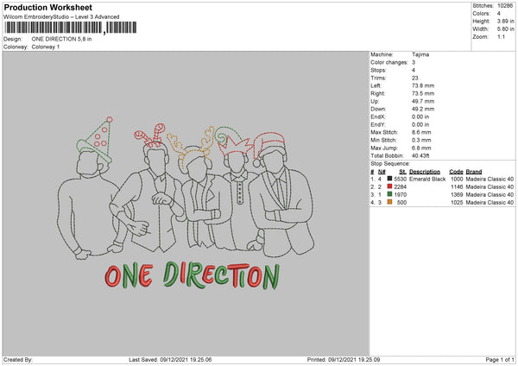
Task: Select stitch count '5530' in stop sequence
Action: click(400, 179)
